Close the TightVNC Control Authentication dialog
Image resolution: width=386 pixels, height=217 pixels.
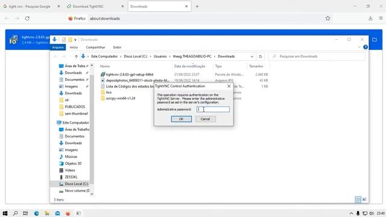229,86
